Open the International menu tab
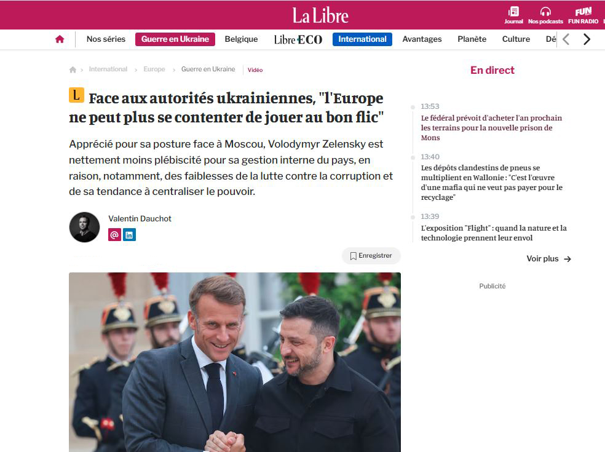The height and width of the screenshot is (452, 605). [362, 39]
